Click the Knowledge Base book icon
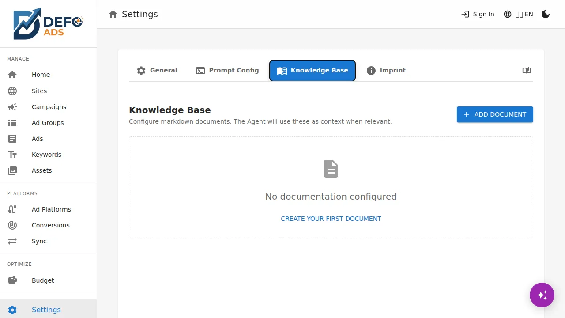Viewport: 565px width, 318px height. pyautogui.click(x=282, y=71)
